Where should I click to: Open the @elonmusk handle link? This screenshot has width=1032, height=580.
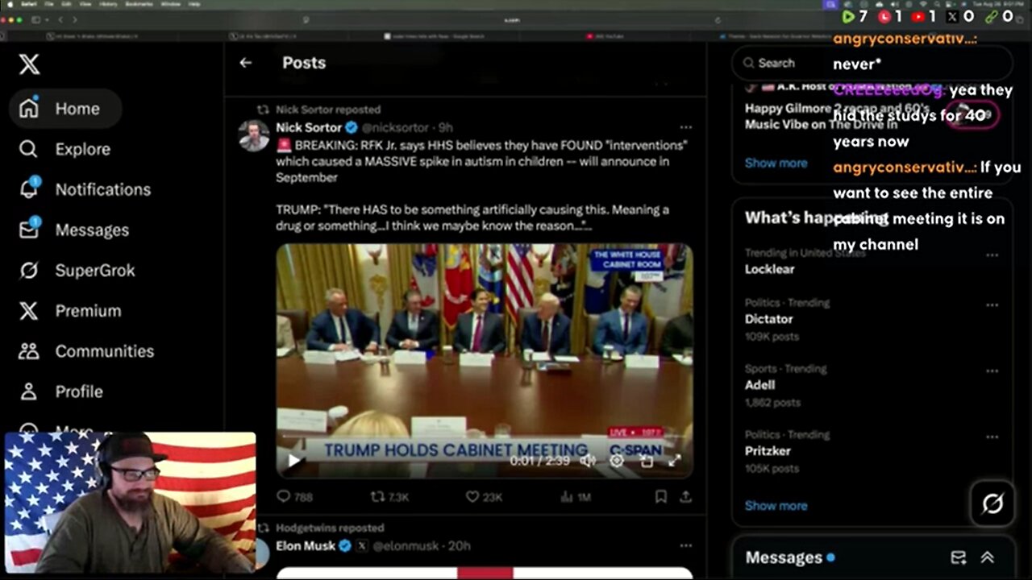pyautogui.click(x=408, y=546)
